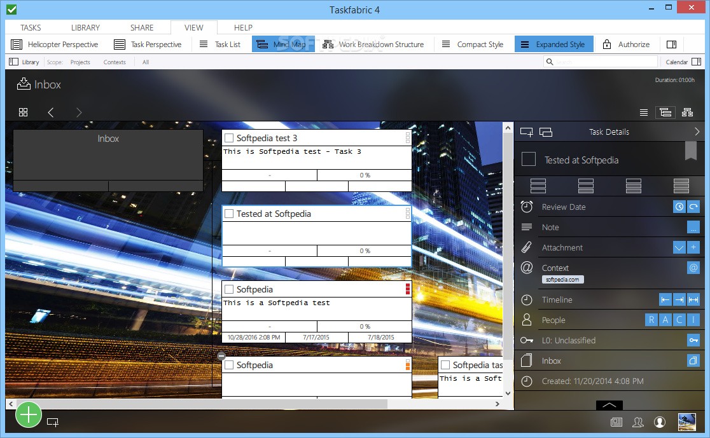This screenshot has height=438, width=710.
Task: Select the VIEW ribbon tab
Action: (x=194, y=27)
